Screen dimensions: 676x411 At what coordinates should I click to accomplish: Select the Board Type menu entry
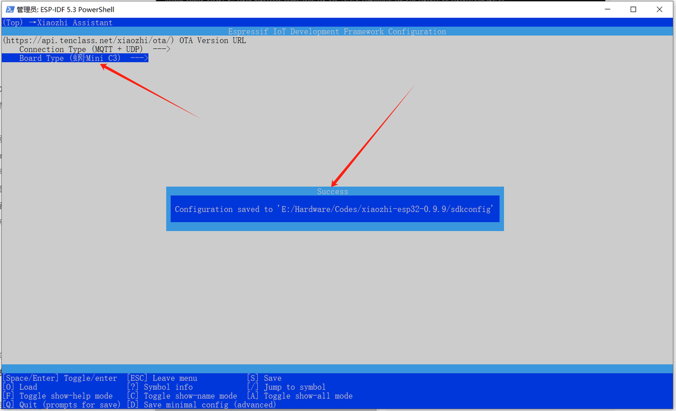click(x=70, y=58)
